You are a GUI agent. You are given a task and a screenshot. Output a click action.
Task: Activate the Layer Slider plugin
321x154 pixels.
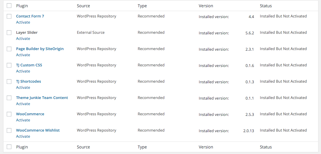tap(23, 38)
